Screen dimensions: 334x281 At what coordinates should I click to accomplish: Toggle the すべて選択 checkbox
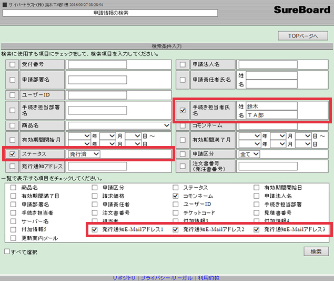7,251
